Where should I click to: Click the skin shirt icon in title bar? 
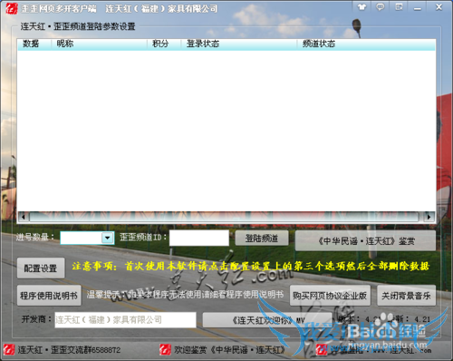361,7
